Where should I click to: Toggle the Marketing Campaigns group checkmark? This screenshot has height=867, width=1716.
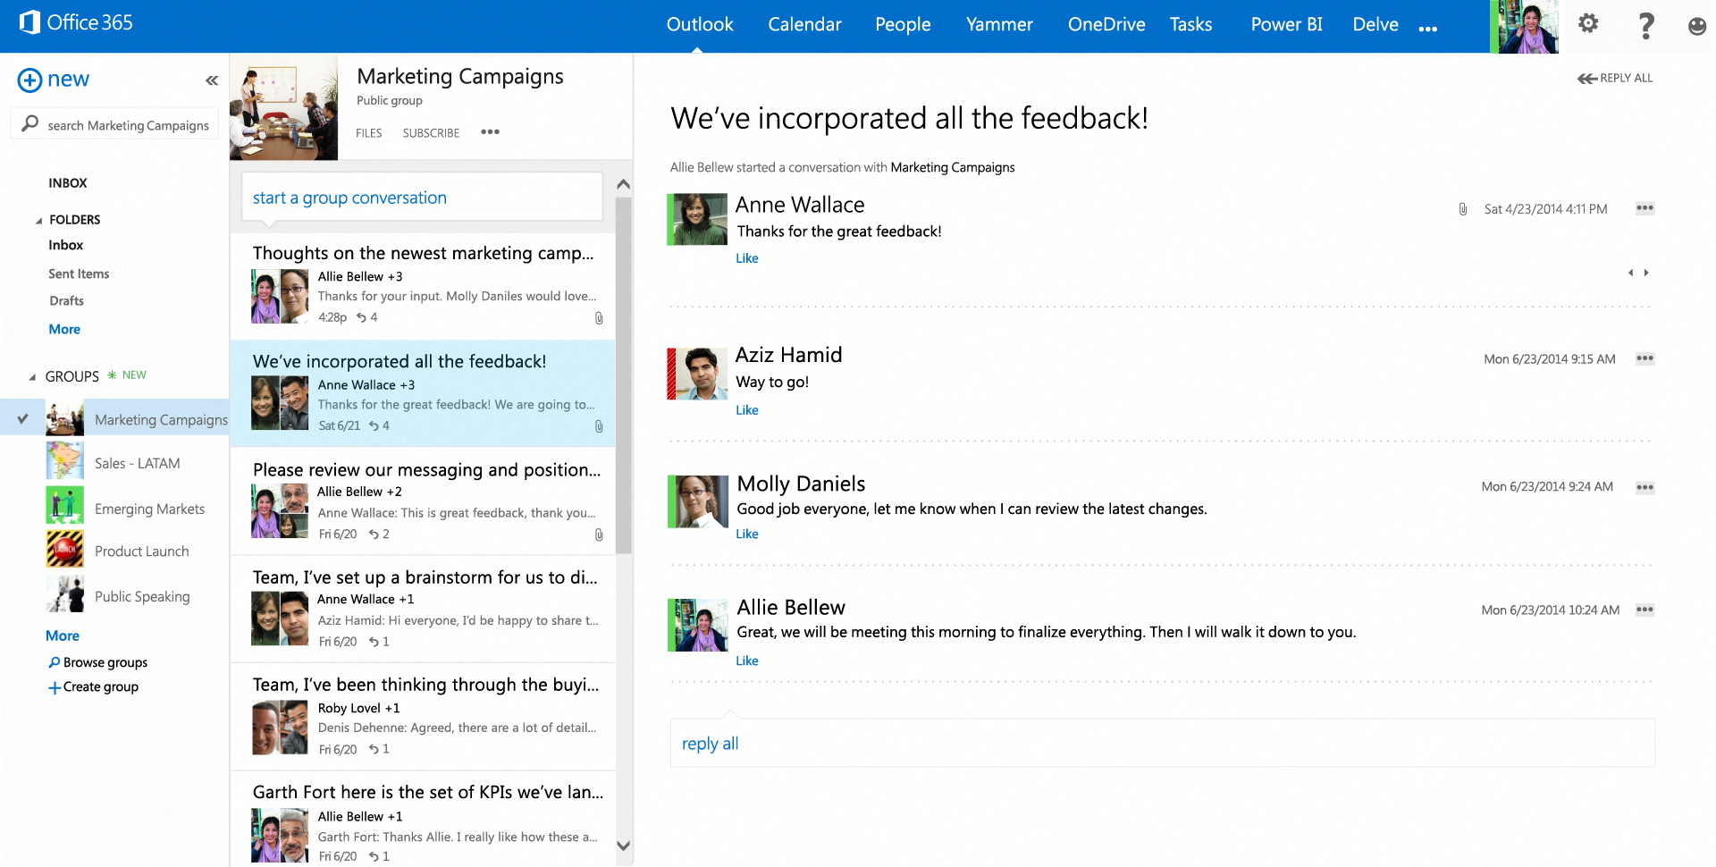23,418
